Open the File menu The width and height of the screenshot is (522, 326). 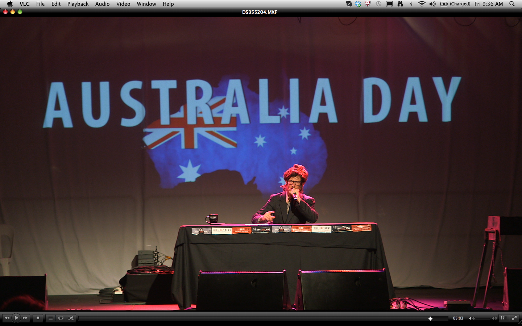[40, 4]
